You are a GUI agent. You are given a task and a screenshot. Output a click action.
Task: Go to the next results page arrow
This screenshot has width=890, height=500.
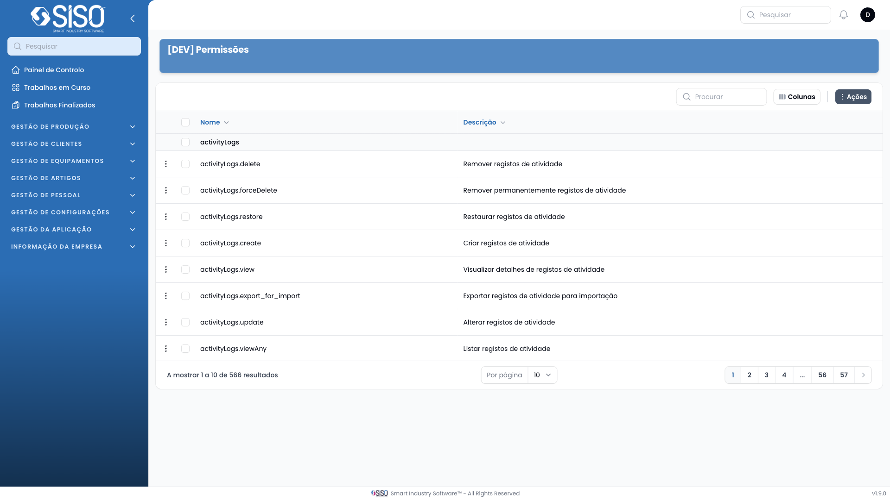coord(863,375)
